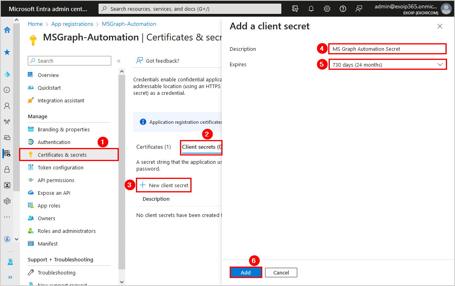Click the Description field with MS Graph Automation Secret

click(x=387, y=49)
